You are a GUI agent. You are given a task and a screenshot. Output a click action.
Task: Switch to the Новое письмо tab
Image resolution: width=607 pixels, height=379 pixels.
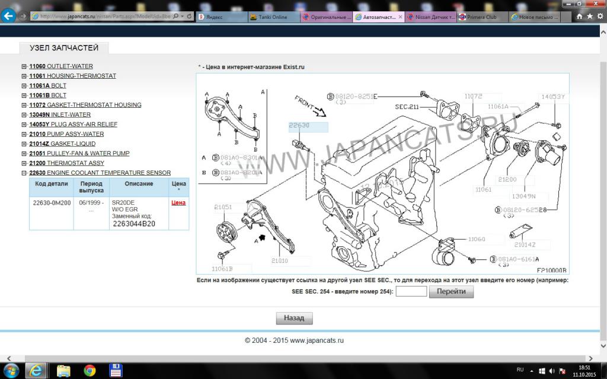point(535,17)
